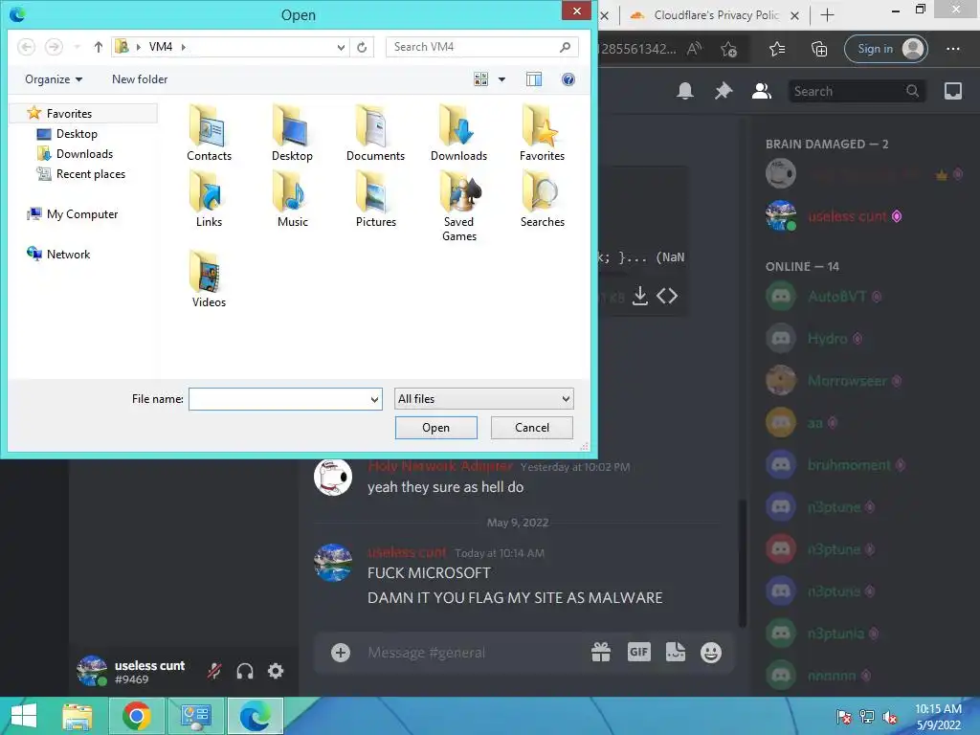Change the file view layout
The image size is (980, 735).
click(x=480, y=79)
